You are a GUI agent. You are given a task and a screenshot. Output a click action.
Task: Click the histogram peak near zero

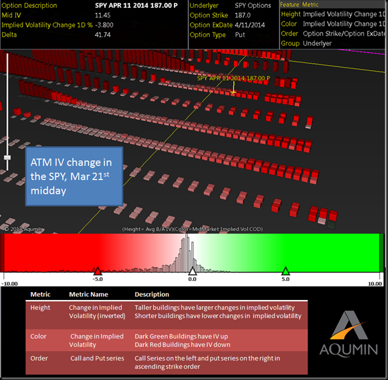point(187,253)
